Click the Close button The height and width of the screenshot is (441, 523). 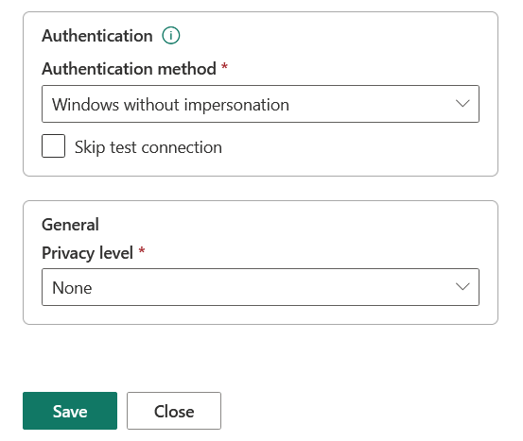tap(174, 411)
